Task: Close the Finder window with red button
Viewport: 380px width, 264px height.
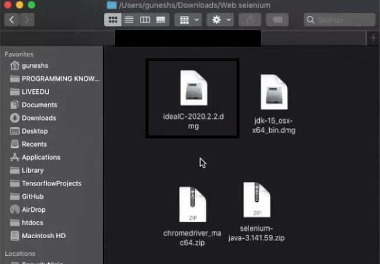Action: click(x=8, y=5)
